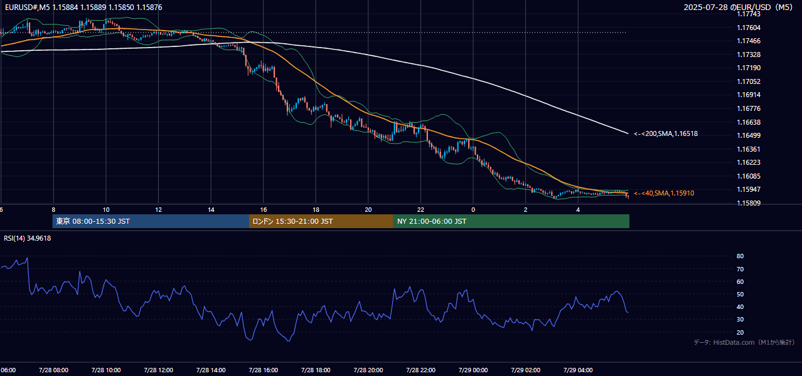The height and width of the screenshot is (376, 802).
Task: Click price axis value 1.17190
Action: point(749,68)
